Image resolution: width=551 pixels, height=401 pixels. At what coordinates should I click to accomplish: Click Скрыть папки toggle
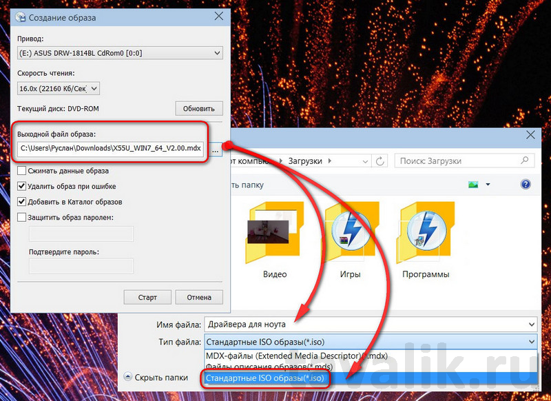click(x=156, y=378)
